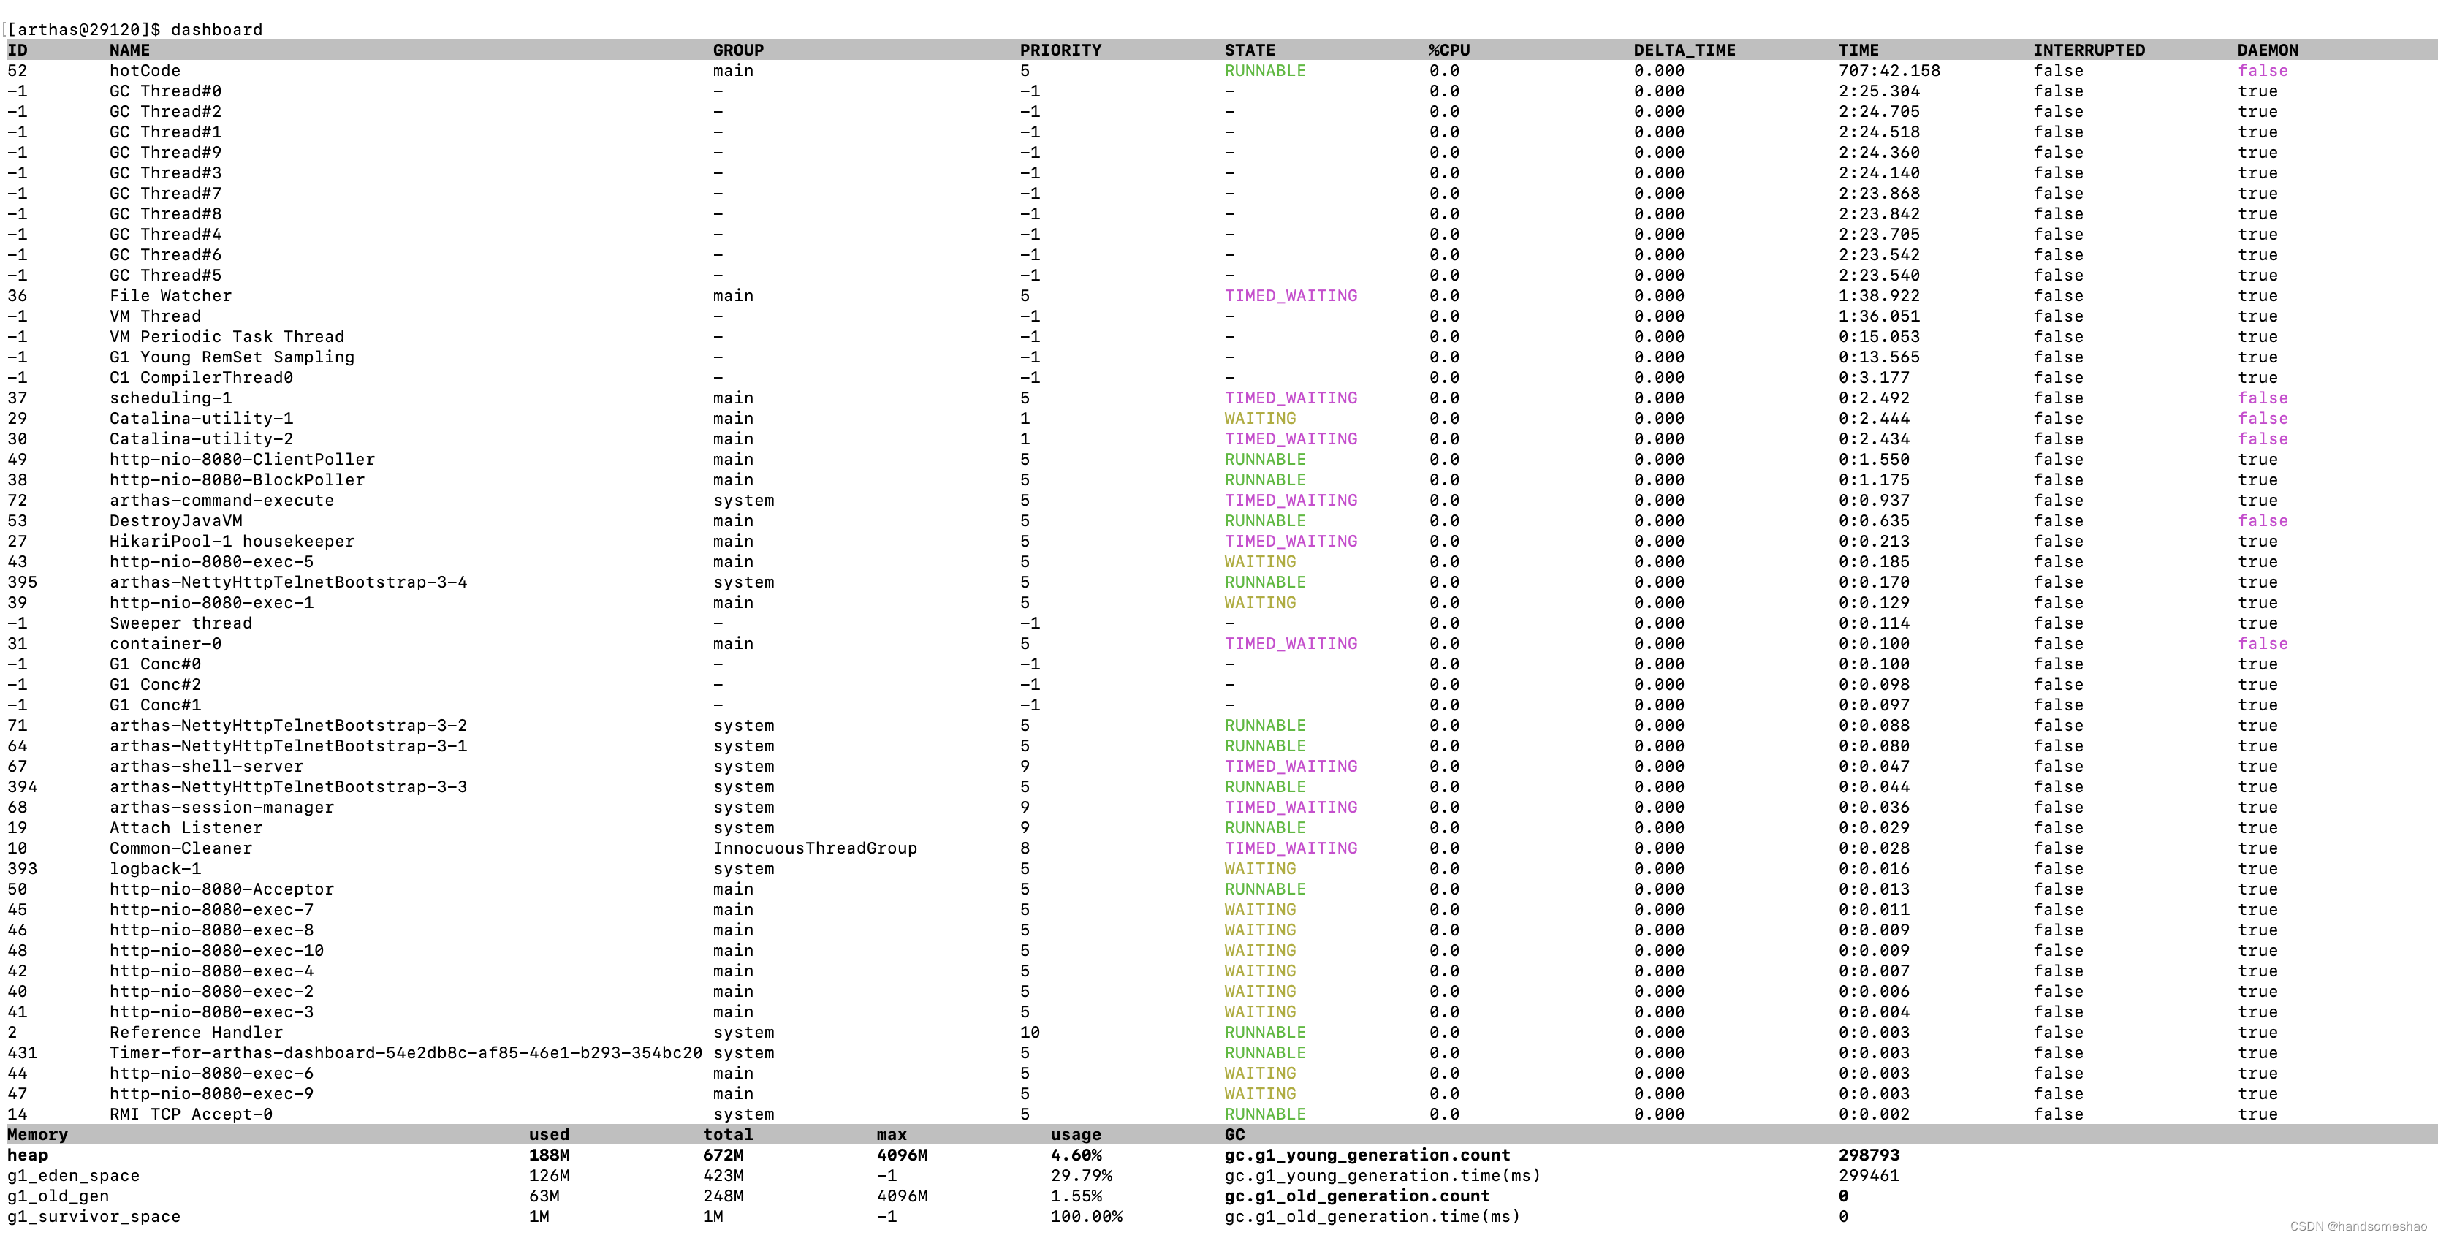This screenshot has width=2438, height=1238.
Task: Click the DELTA_TIME column header
Action: (1685, 50)
